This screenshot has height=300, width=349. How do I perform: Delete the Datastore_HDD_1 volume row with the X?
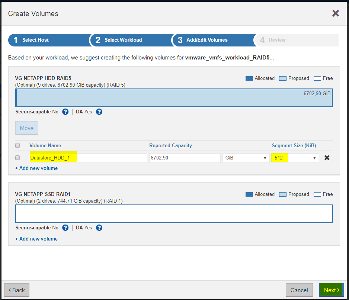(327, 158)
